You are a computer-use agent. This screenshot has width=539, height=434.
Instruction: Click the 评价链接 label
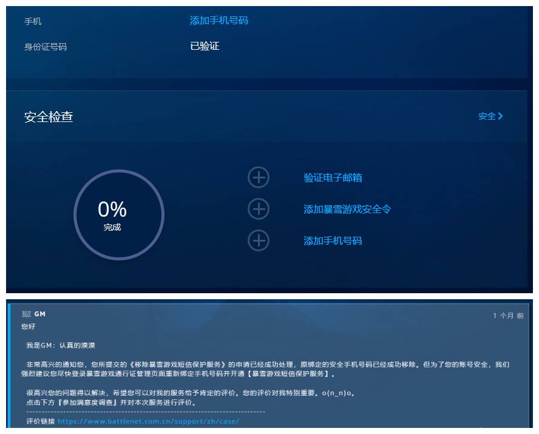click(x=41, y=421)
